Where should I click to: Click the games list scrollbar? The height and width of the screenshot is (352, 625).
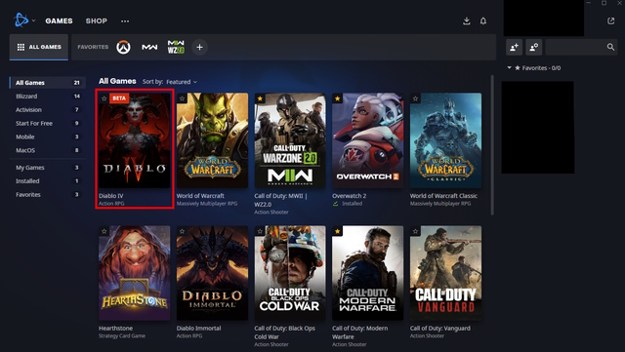point(492,145)
